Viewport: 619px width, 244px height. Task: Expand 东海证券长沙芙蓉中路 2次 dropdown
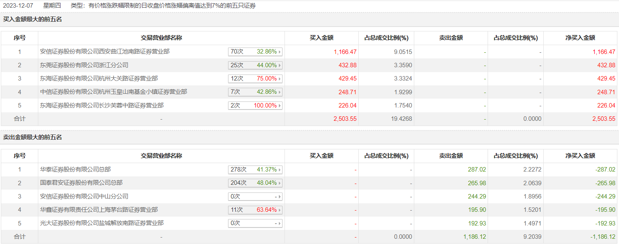255,105
